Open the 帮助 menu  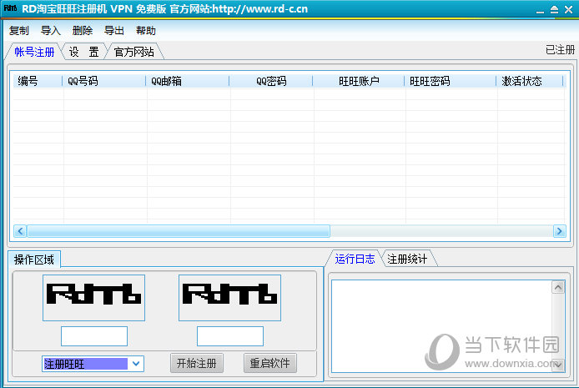pos(146,31)
